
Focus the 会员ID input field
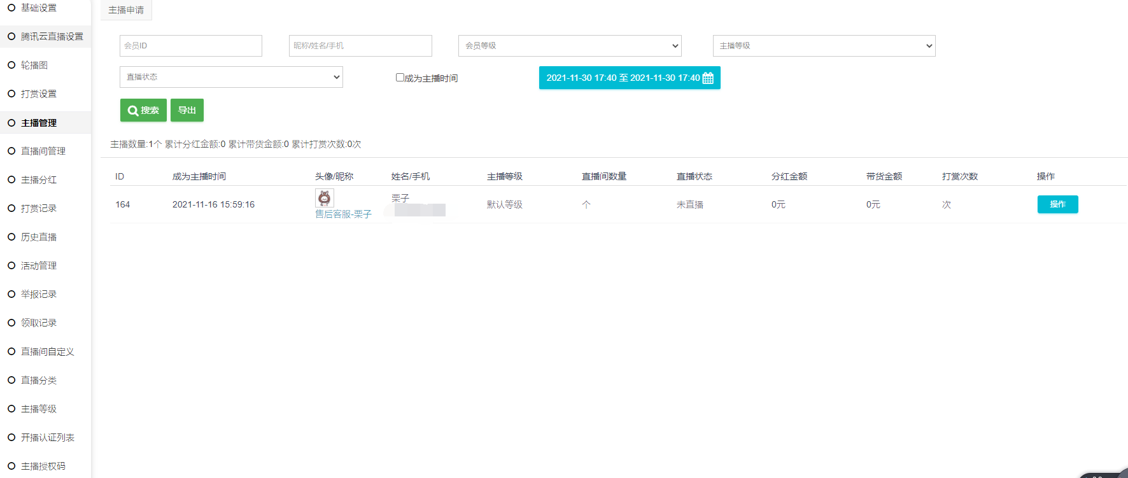(x=191, y=46)
